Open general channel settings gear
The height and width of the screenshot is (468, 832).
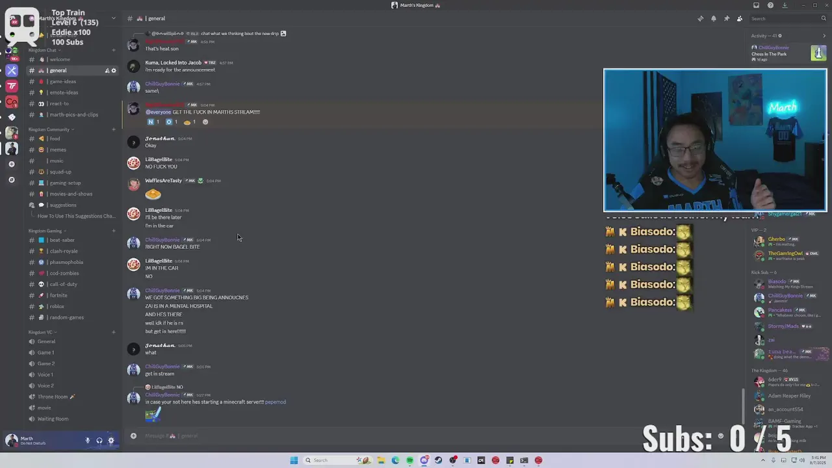114,70
